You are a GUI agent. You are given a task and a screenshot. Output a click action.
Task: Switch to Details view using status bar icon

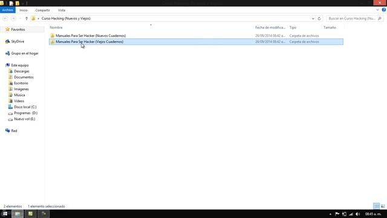click(x=376, y=206)
